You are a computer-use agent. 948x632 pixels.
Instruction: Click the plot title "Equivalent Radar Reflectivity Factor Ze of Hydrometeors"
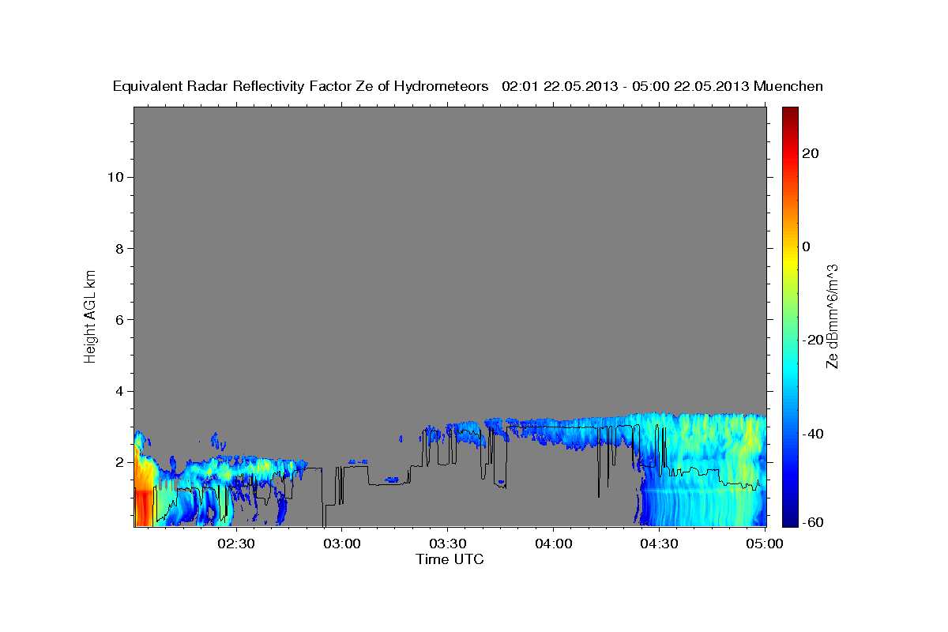click(301, 87)
